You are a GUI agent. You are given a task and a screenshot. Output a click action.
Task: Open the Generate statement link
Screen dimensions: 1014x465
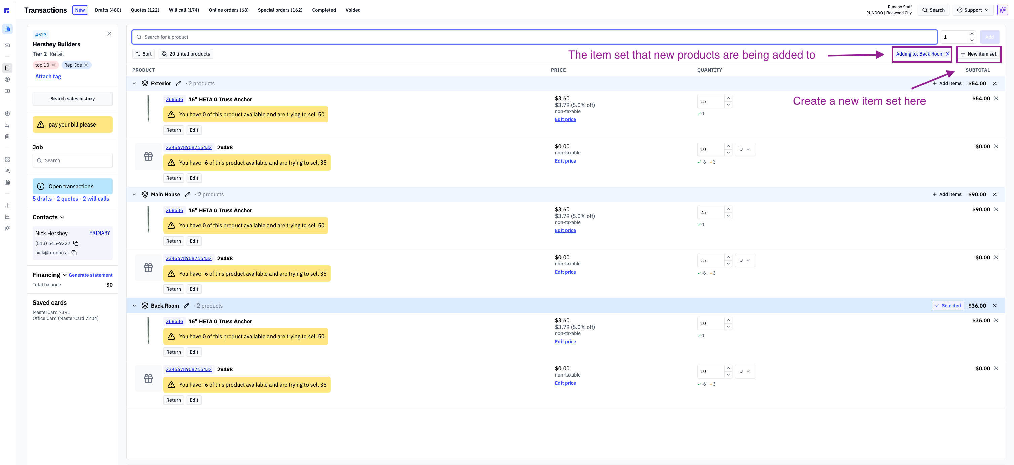click(x=90, y=275)
